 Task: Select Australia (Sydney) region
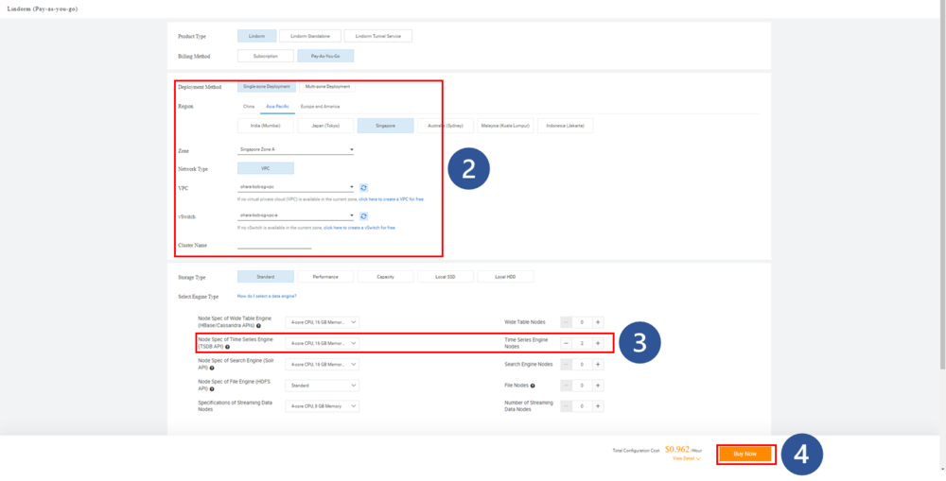pos(446,126)
